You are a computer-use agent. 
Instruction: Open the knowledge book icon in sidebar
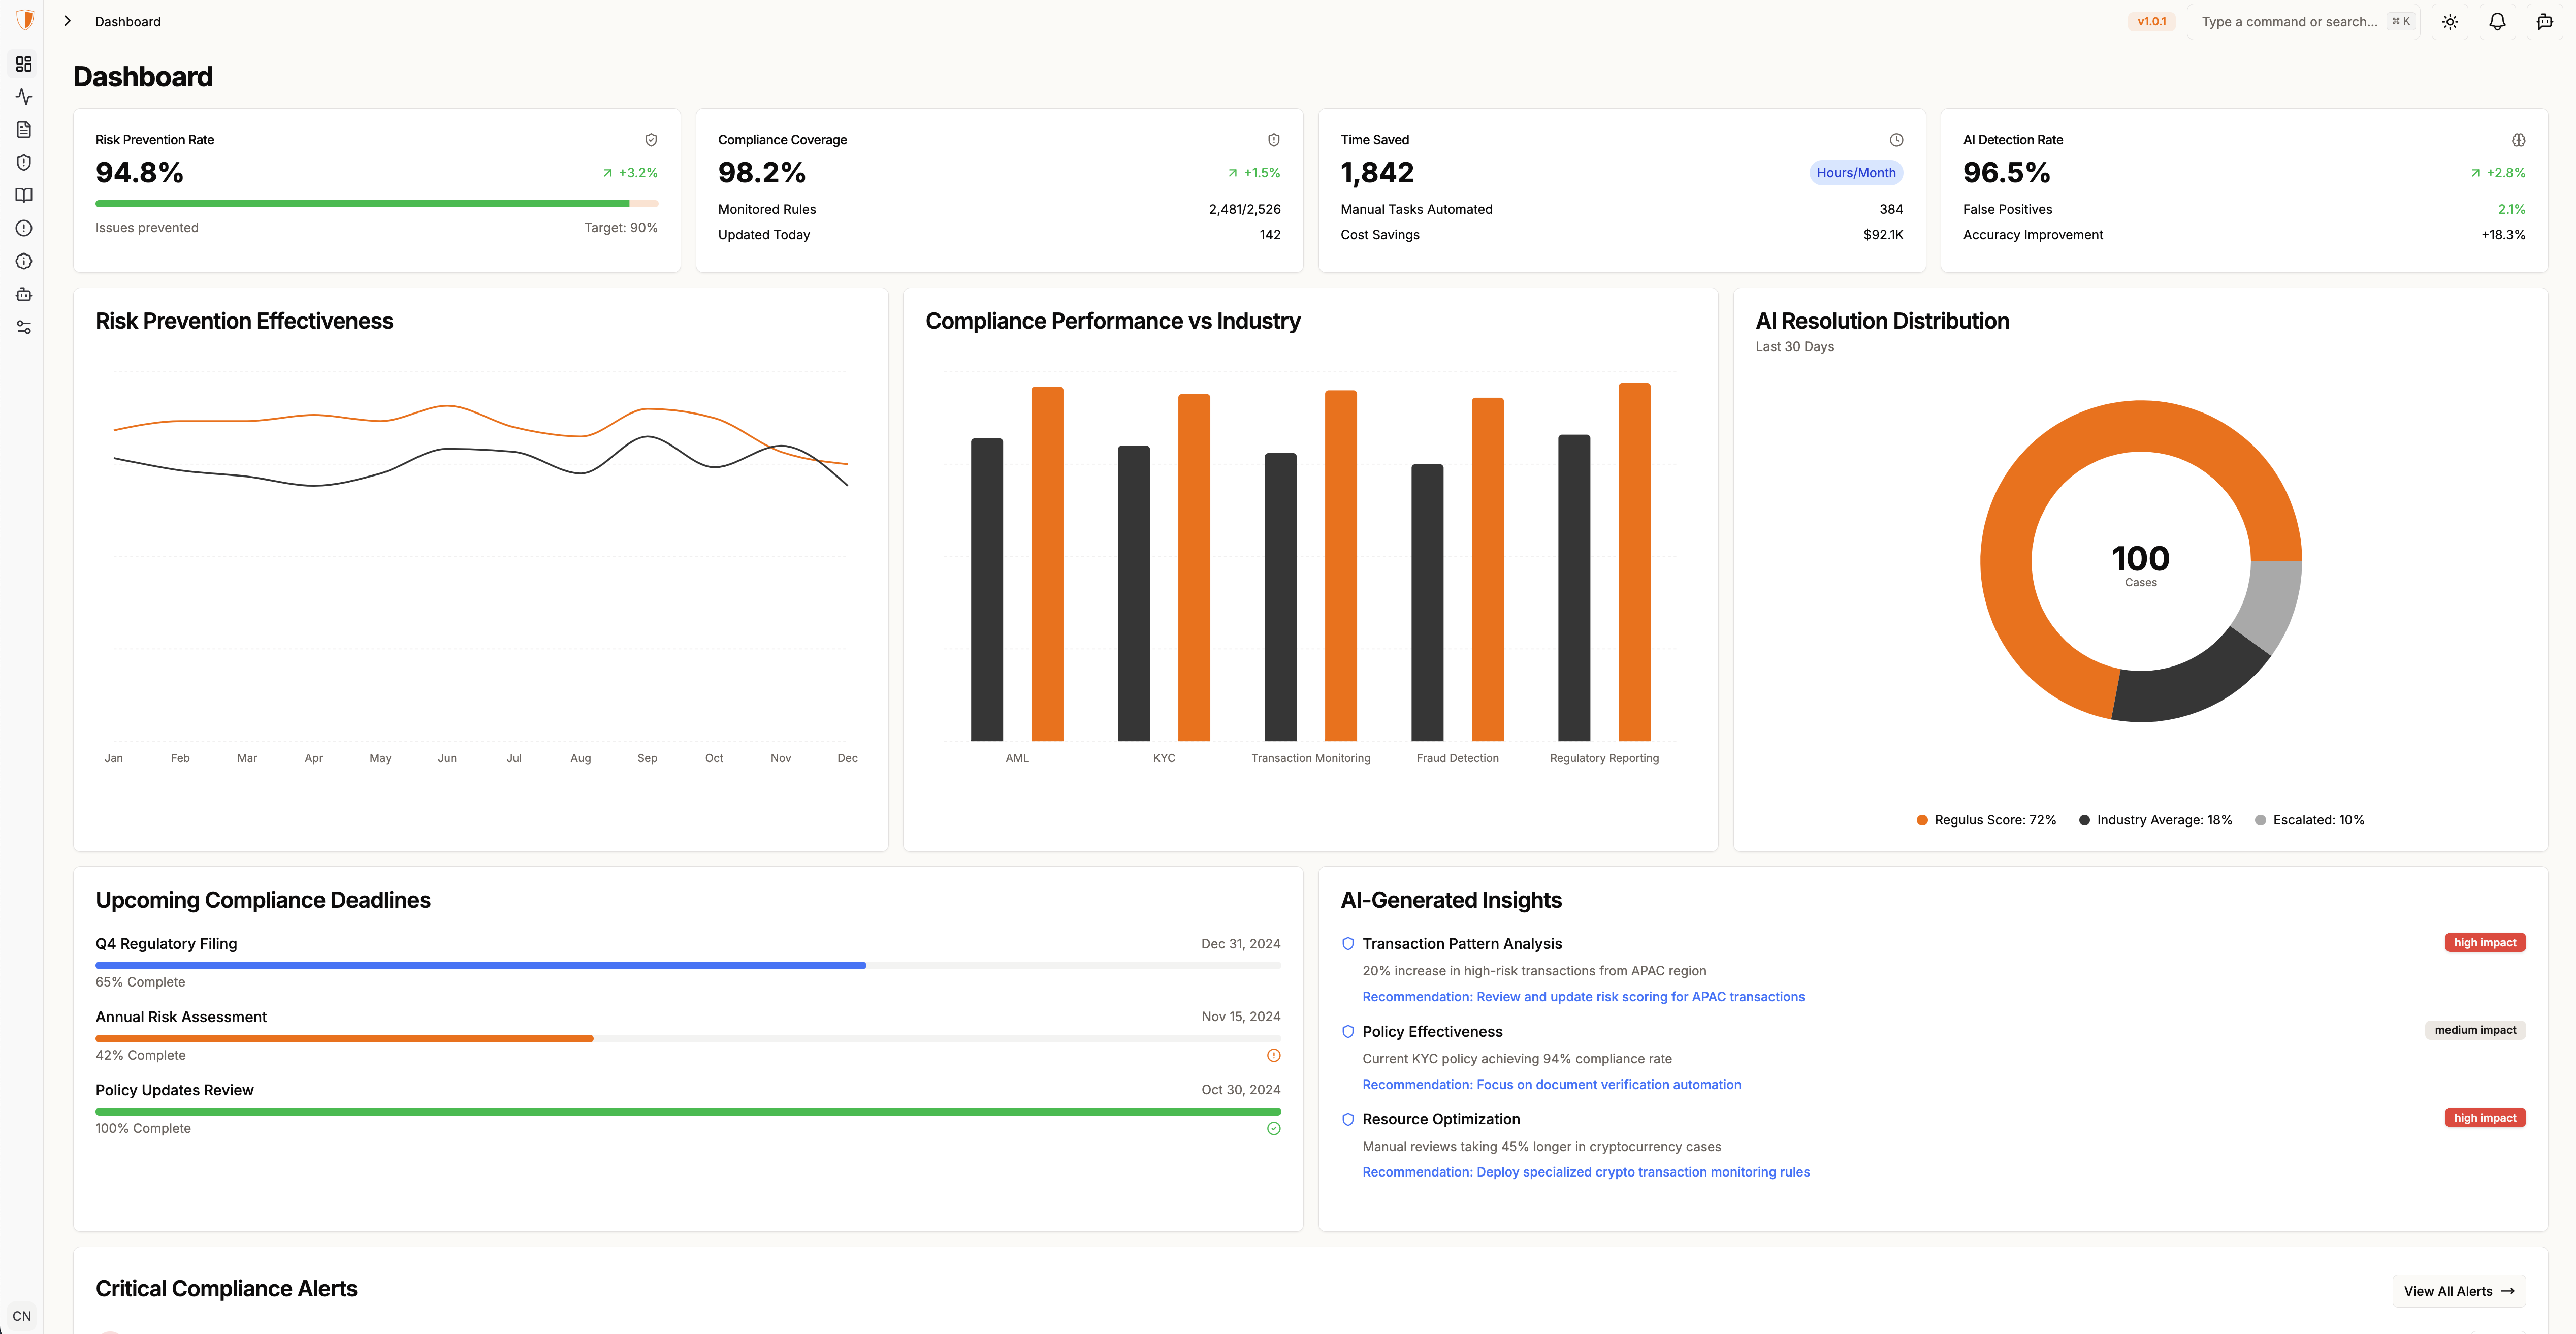(23, 195)
